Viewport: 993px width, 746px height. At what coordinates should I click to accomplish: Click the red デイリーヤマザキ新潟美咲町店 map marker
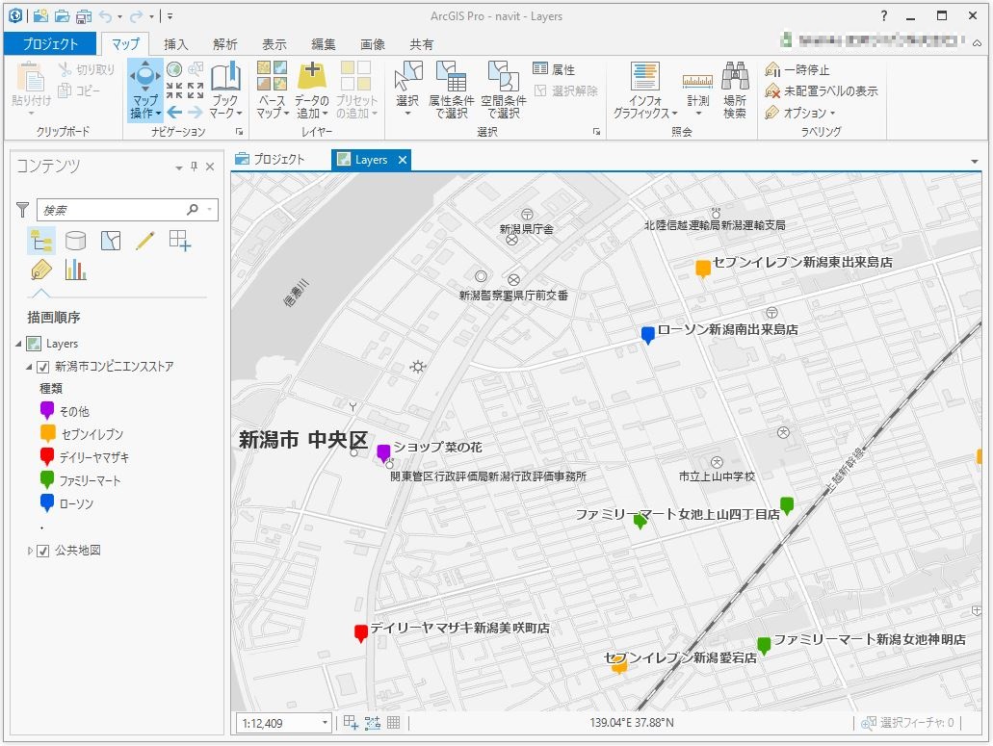(361, 632)
